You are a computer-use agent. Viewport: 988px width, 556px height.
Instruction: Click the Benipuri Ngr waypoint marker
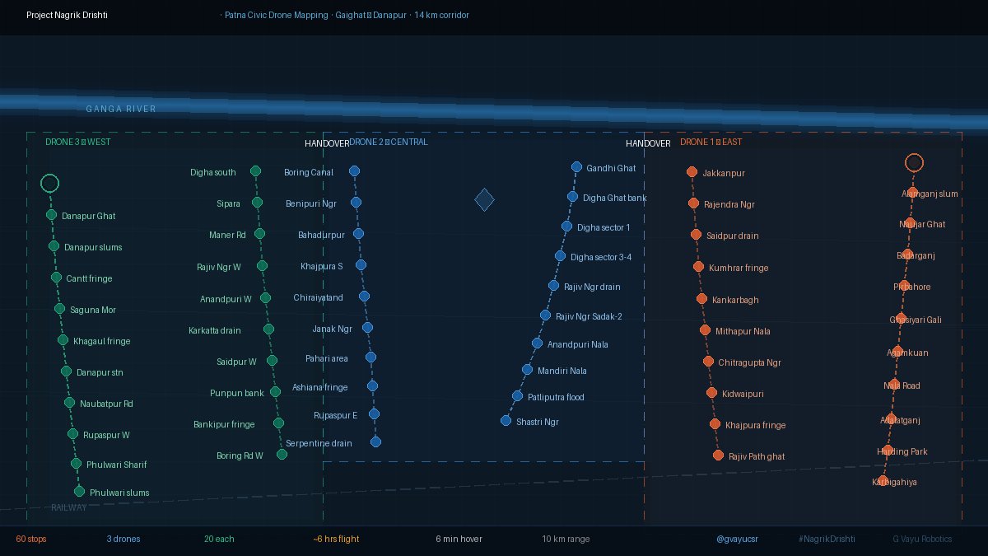[x=356, y=203]
